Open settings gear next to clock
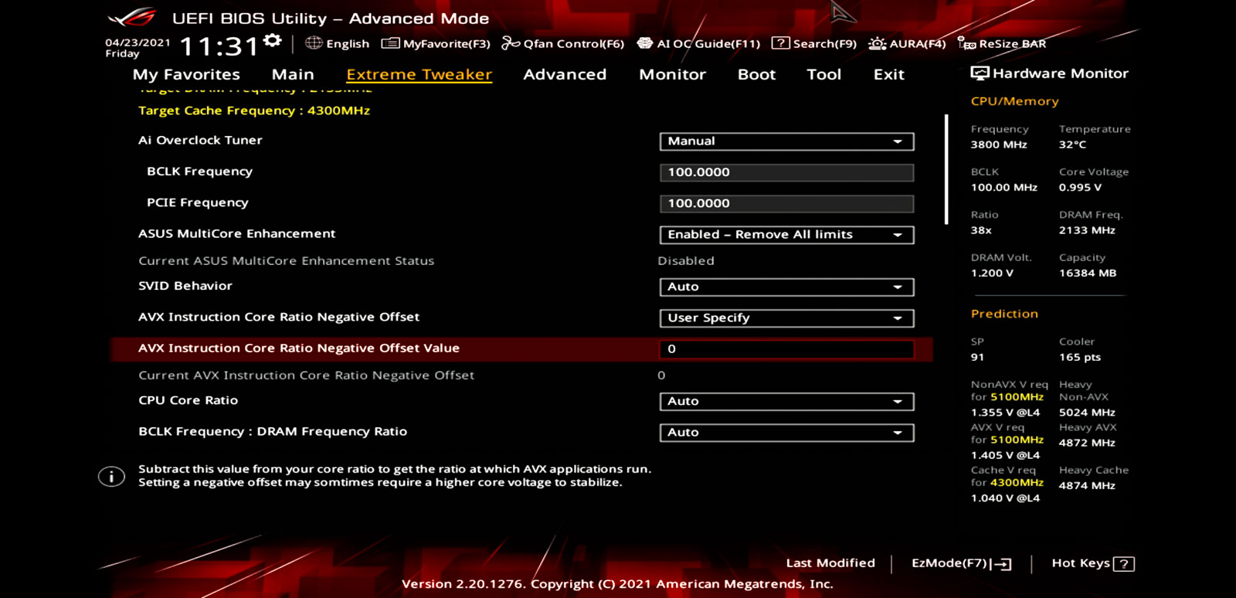The image size is (1236, 598). (x=272, y=40)
